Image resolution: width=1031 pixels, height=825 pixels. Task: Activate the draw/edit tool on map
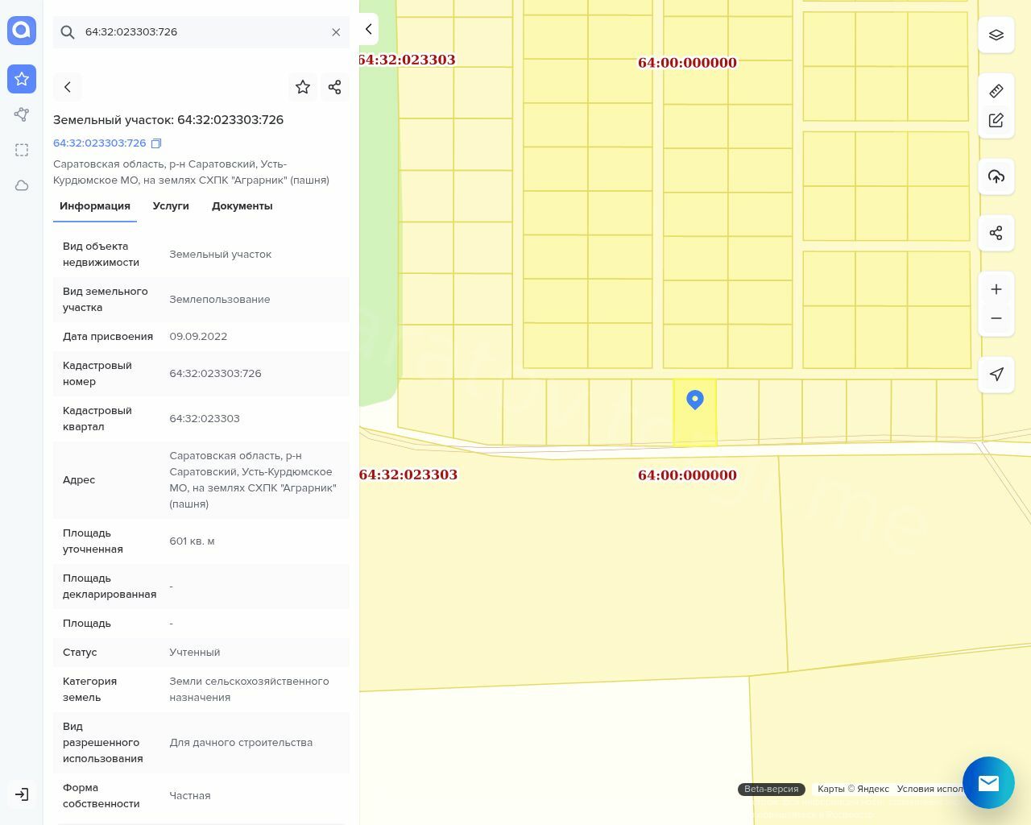pyautogui.click(x=996, y=120)
